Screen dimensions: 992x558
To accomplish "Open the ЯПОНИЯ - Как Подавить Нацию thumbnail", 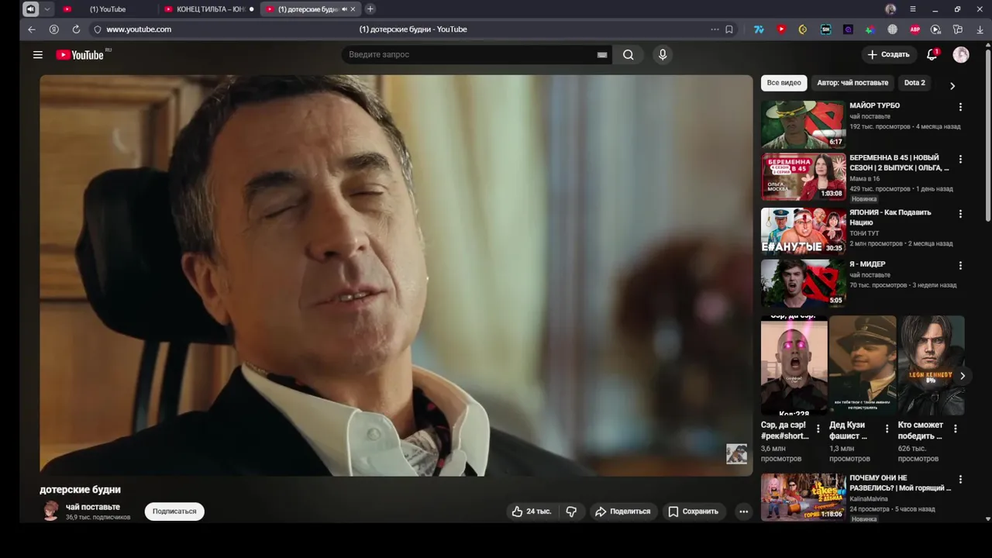I will [803, 231].
